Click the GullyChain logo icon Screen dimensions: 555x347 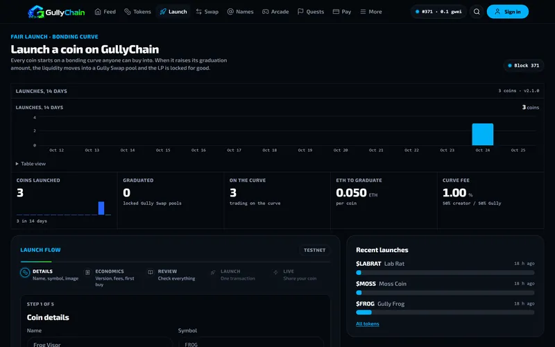36,12
